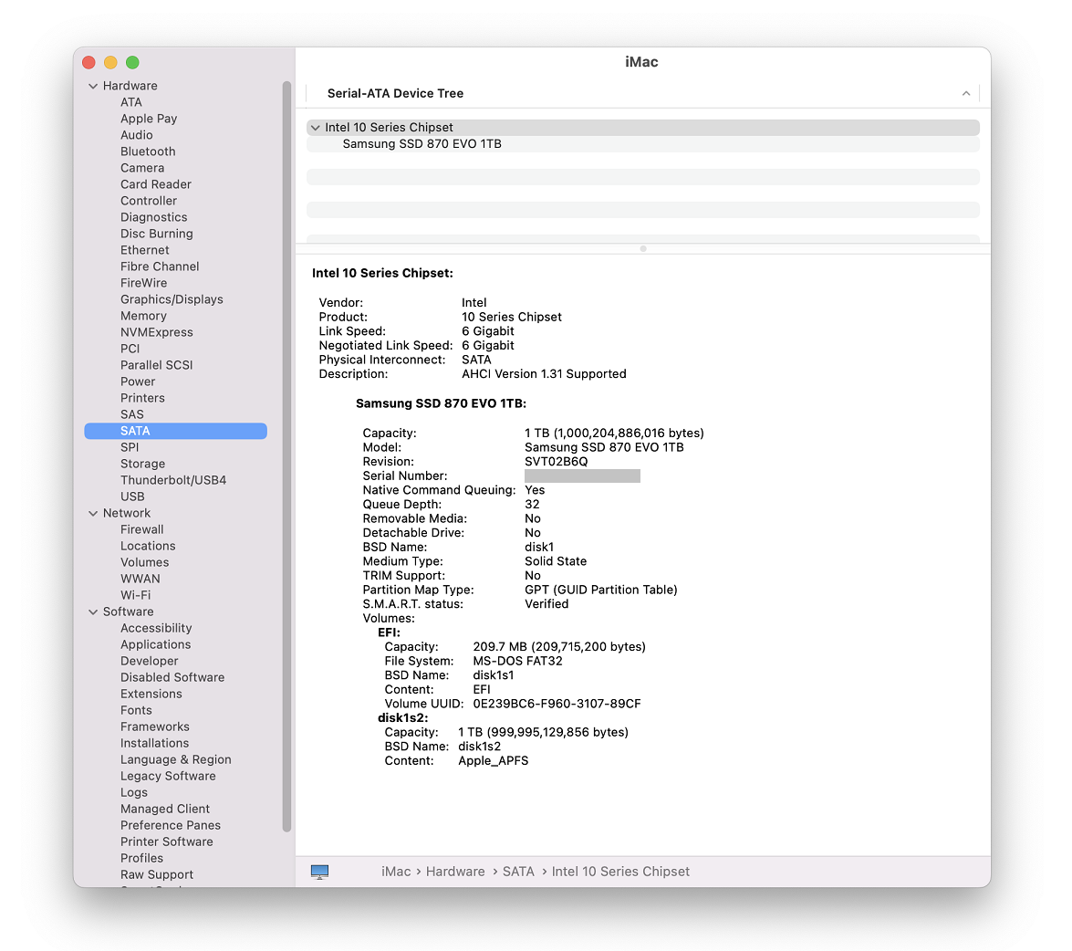Select Wi-Fi under Network
The width and height of the screenshot is (1072, 951).
point(135,595)
